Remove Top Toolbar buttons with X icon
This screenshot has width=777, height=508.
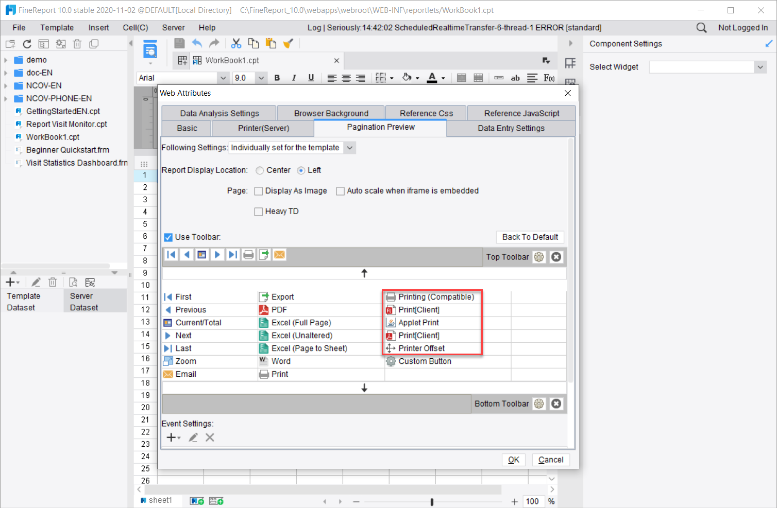tap(556, 257)
